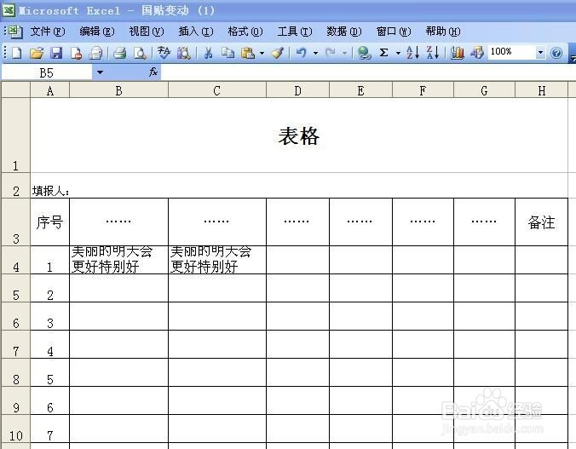Activate the Format Painter brush

tap(278, 53)
